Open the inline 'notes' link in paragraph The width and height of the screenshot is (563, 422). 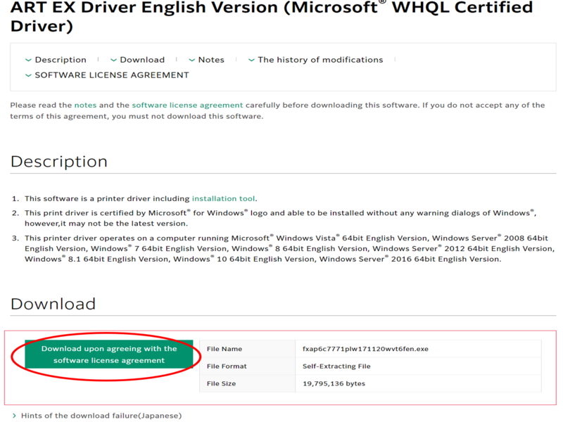click(x=85, y=105)
